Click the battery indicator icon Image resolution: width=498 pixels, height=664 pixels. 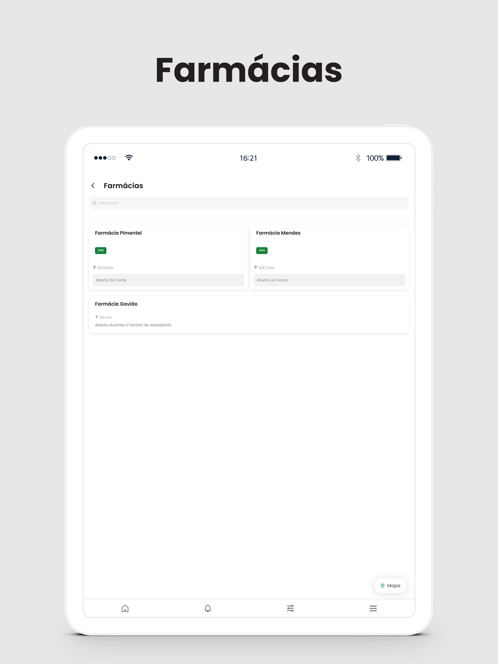(x=394, y=158)
